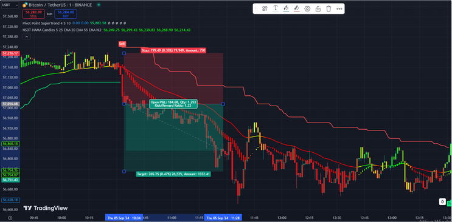This screenshot has width=452, height=222.
Task: Click the green market status dot
Action: click(x=99, y=5)
